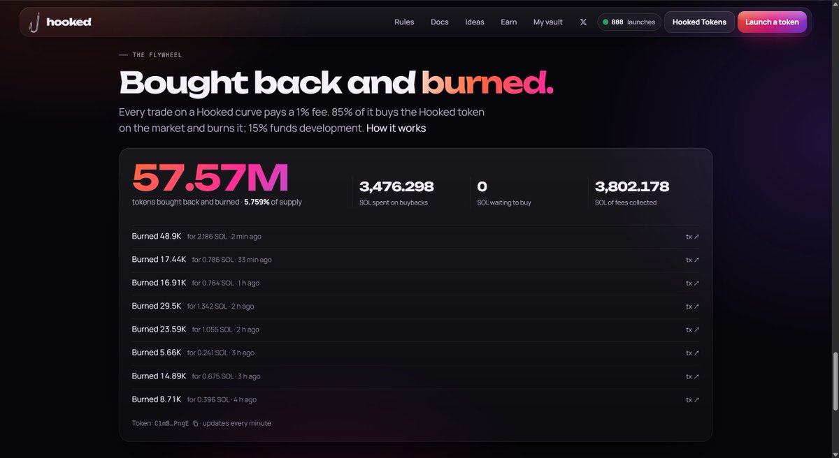This screenshot has height=458, width=839.
Task: Click the hooked wordmark text
Action: (x=69, y=22)
